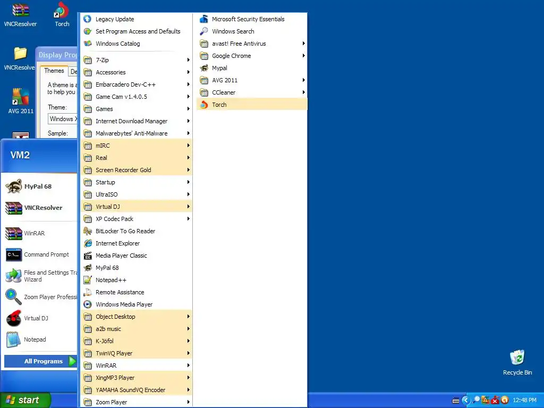Open Notepad from the start menu

39,339
